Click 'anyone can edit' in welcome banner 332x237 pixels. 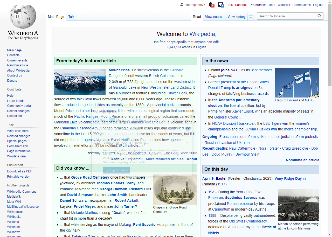[206, 42]
